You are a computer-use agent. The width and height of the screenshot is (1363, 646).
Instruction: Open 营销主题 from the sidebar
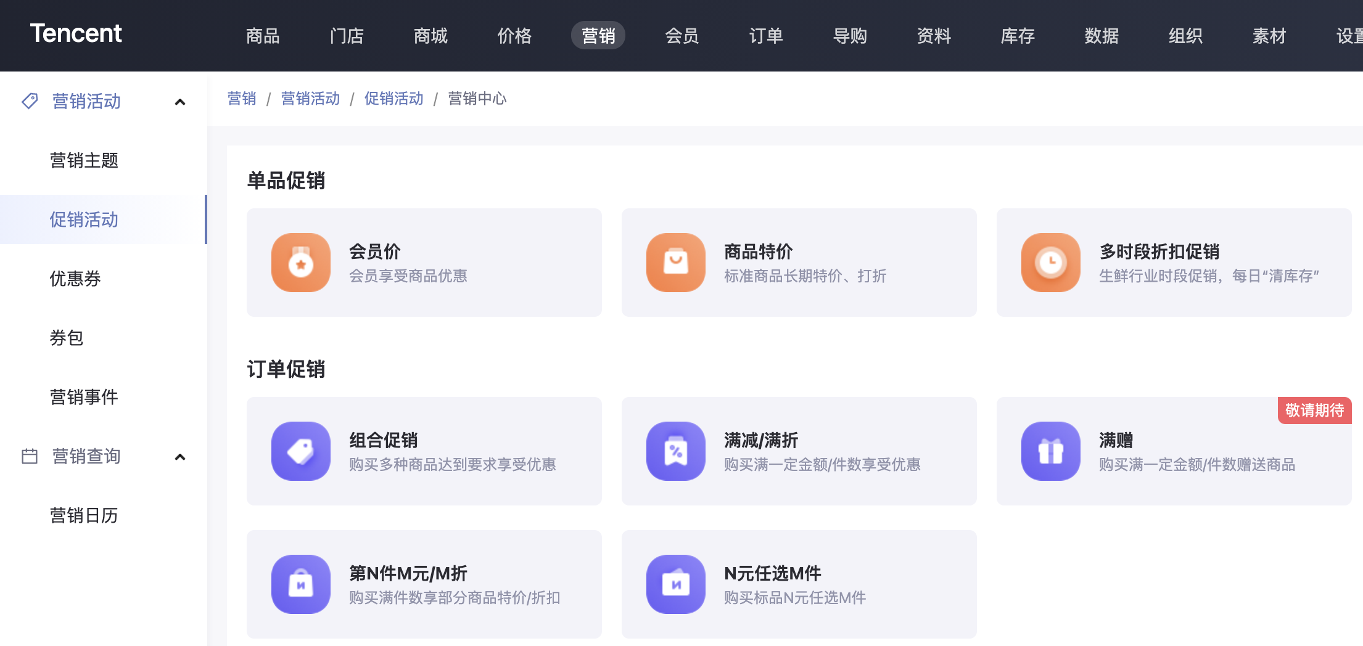click(x=84, y=160)
